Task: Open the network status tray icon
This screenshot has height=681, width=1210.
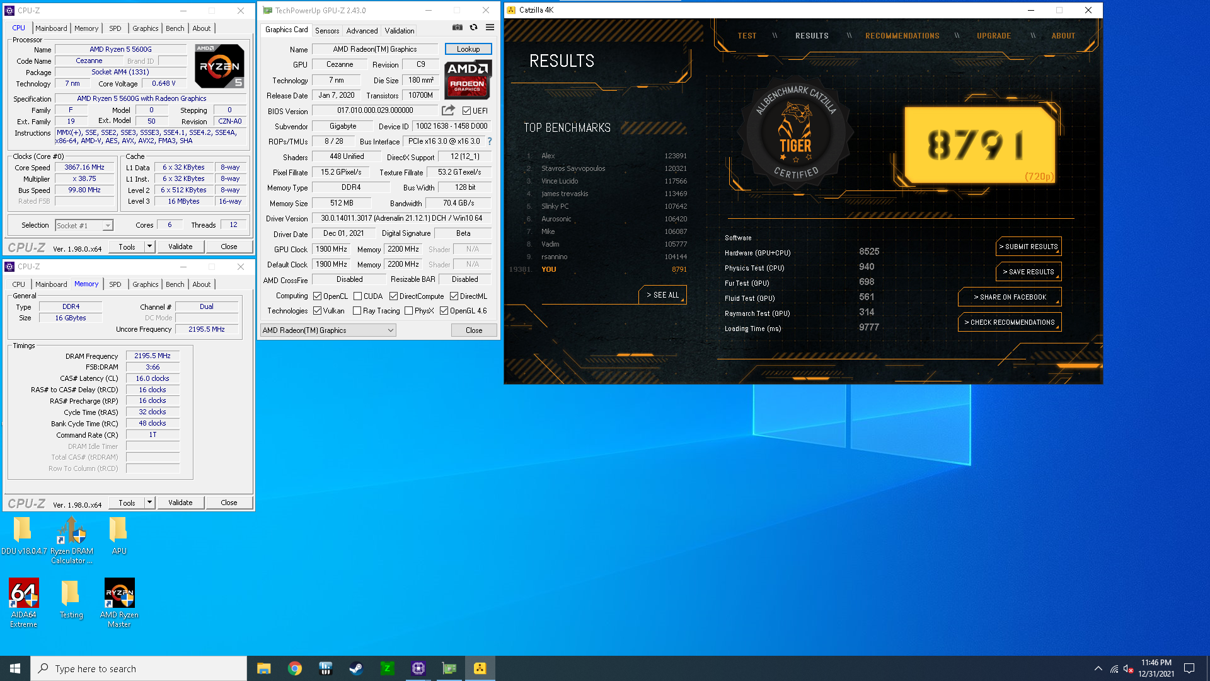Action: (x=1114, y=668)
